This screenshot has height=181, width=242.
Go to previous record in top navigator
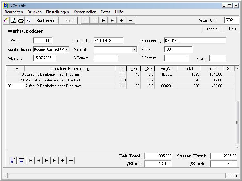point(94,20)
